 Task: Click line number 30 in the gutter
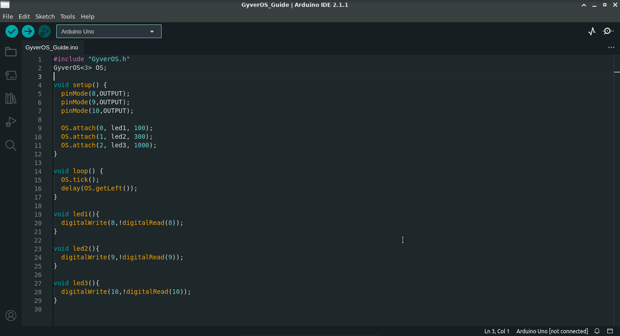click(38, 309)
